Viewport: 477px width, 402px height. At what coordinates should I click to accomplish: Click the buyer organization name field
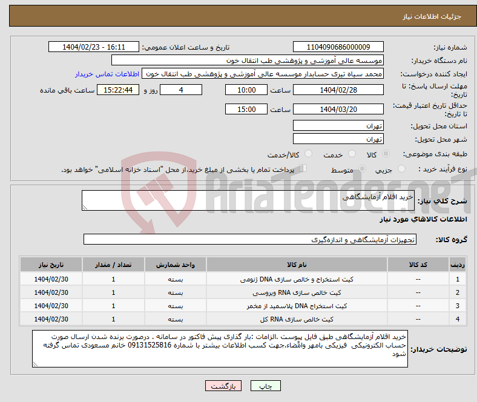click(248, 61)
